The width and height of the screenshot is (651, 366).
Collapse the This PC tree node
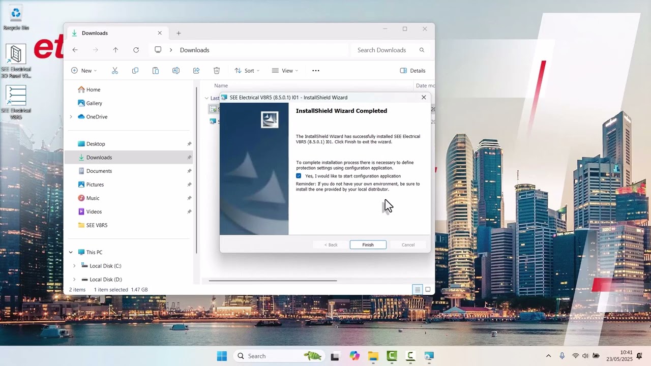pyautogui.click(x=71, y=252)
